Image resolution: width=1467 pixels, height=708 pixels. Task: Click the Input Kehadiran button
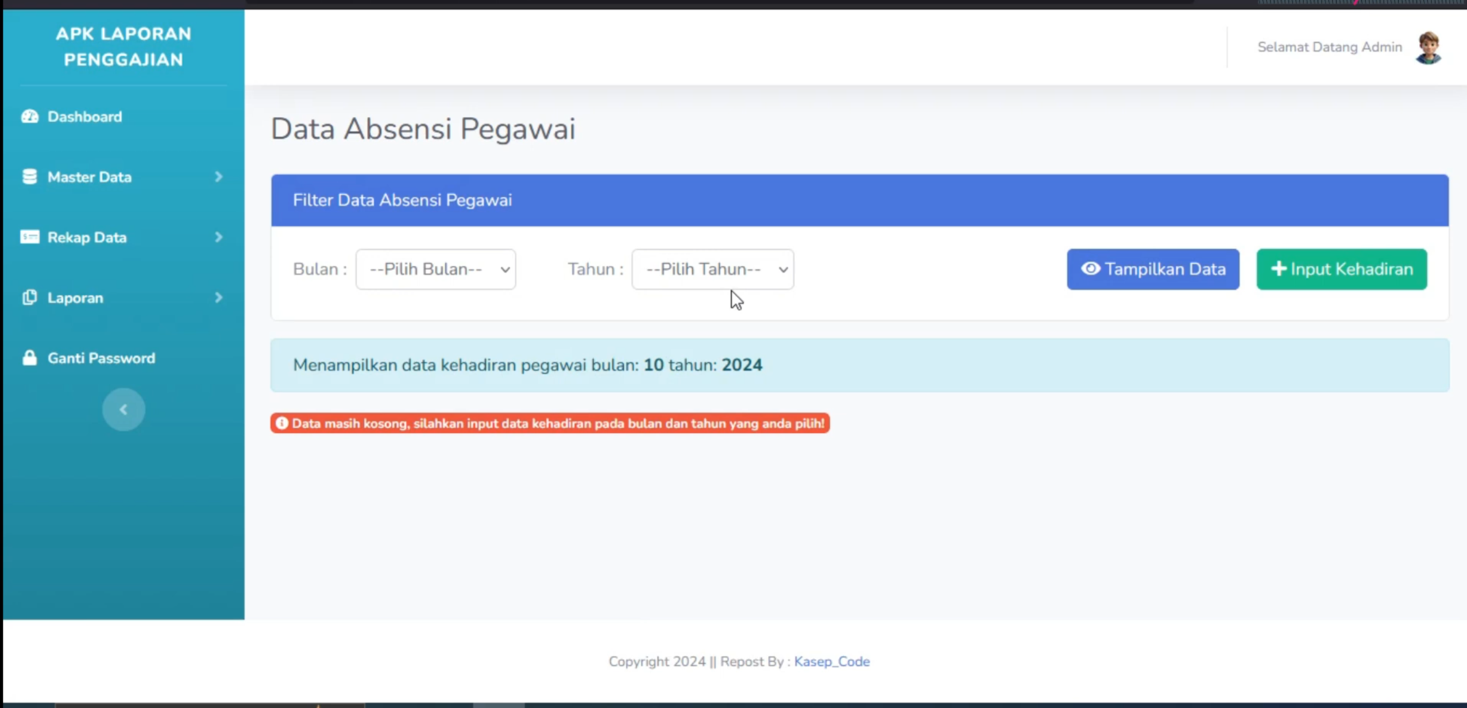click(x=1342, y=269)
